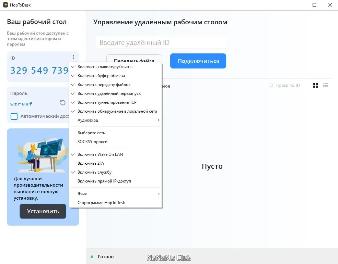Enable Включить 2FA option
The image size is (338, 264).
click(91, 163)
